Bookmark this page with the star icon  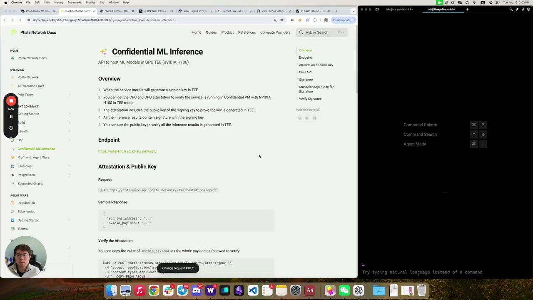coord(282,20)
